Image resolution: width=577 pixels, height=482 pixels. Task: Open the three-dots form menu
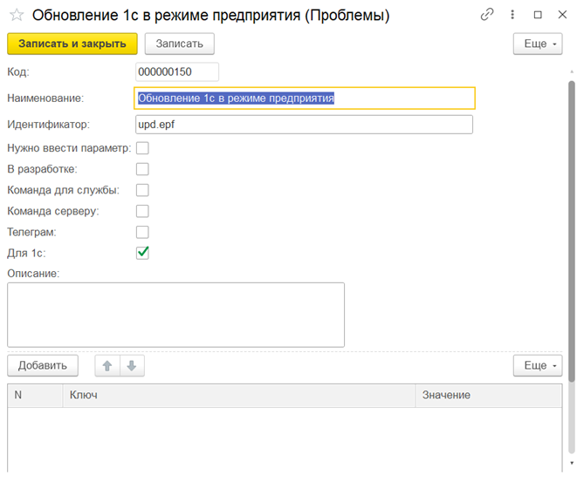pos(512,15)
